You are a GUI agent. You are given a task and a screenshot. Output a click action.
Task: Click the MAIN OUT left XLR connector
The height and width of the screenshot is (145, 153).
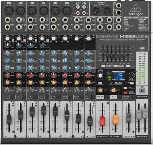point(96,11)
